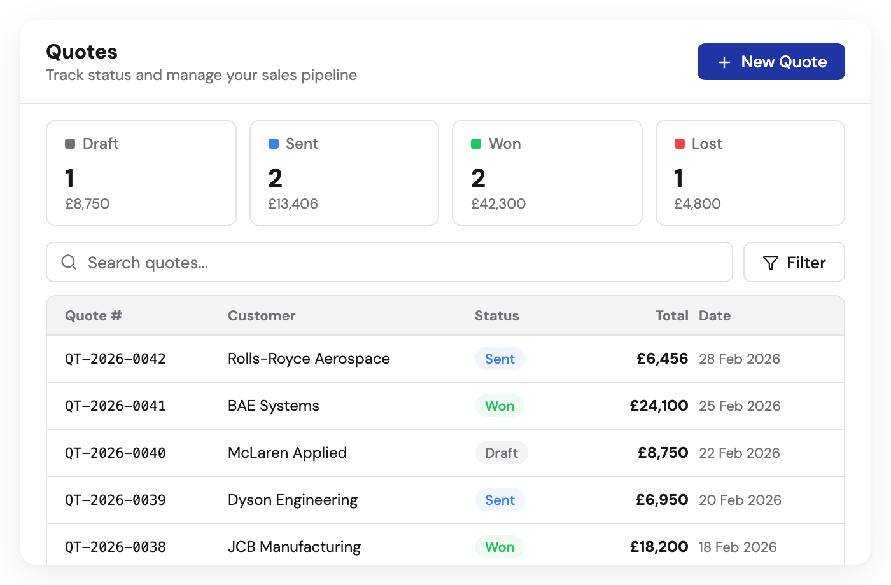Image resolution: width=891 pixels, height=585 pixels.
Task: Toggle the Won badge on BAE Systems row
Action: point(499,406)
